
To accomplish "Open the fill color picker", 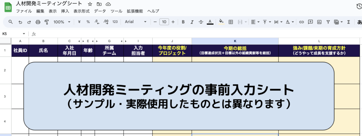I will tap(221, 22).
